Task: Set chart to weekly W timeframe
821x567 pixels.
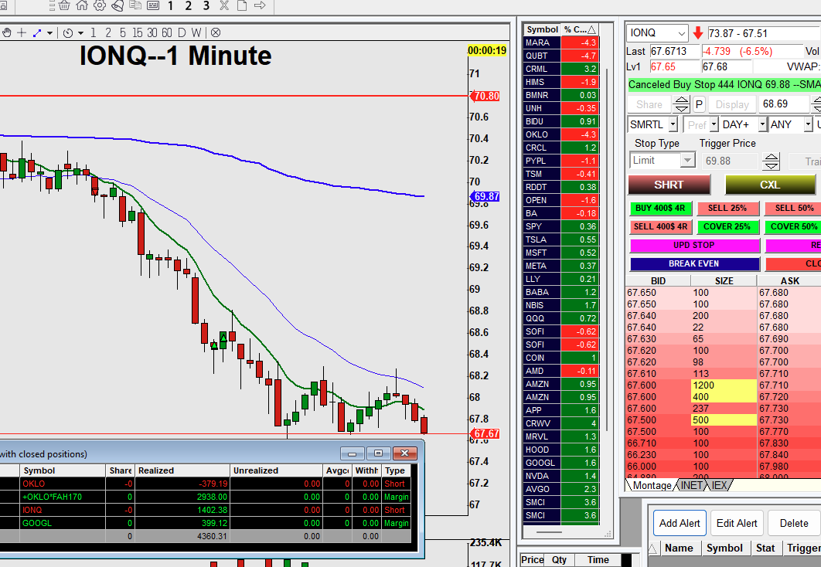Action: pos(196,33)
